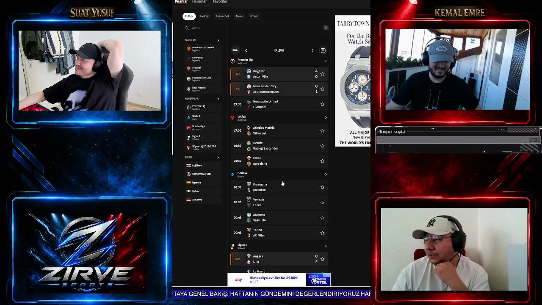Open the Sky Bundesliga banner ad

279,280
